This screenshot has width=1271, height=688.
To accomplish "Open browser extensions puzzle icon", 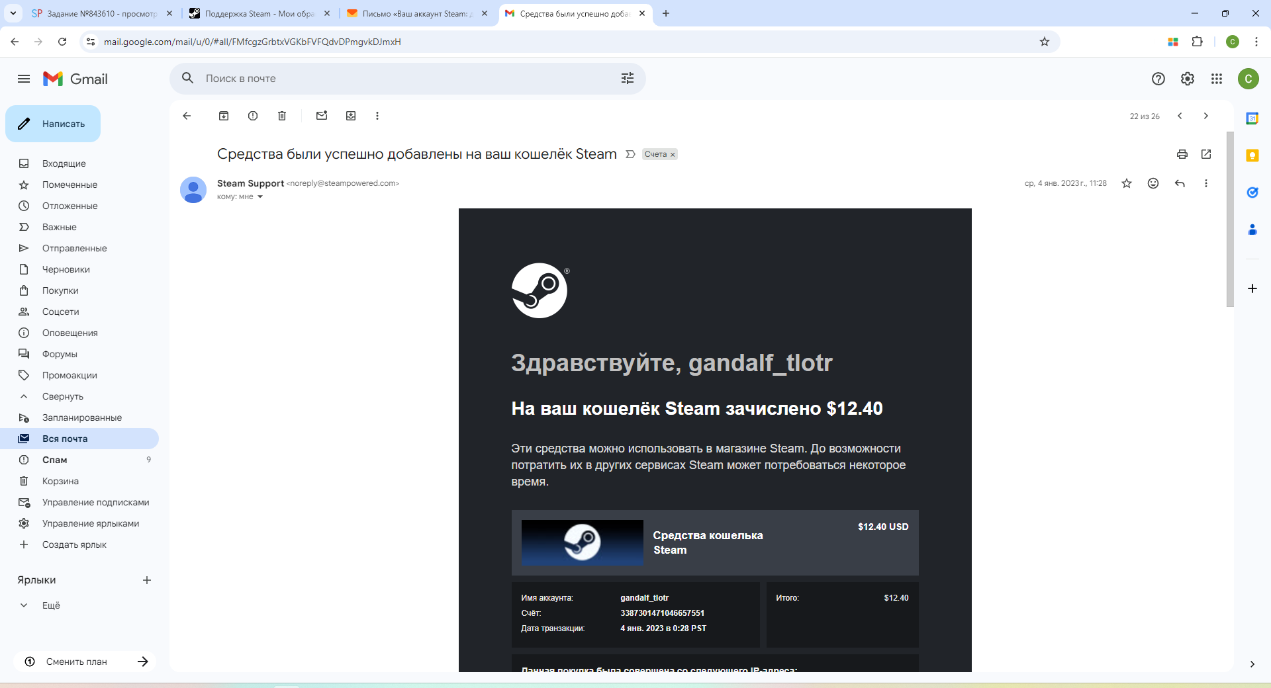I will pos(1197,42).
